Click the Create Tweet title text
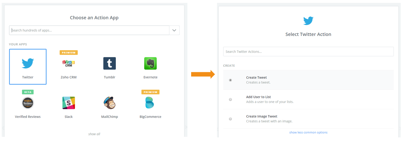Viewport: 405px width, 144px height. click(256, 78)
